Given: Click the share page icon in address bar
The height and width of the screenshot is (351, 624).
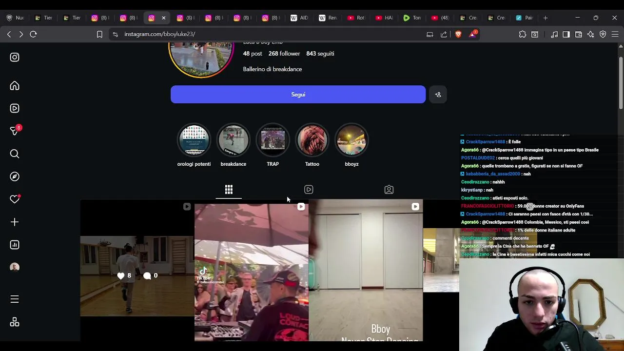Looking at the screenshot, I should [444, 34].
